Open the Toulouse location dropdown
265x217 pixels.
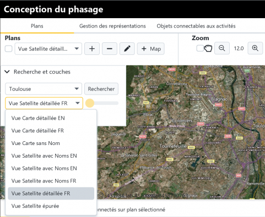point(44,89)
